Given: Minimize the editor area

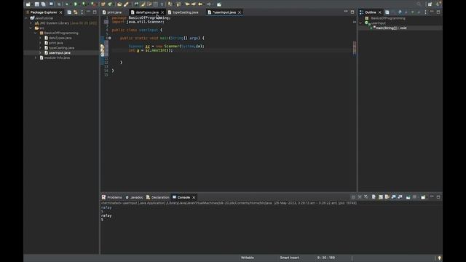Looking at the screenshot, I should coord(346,12).
